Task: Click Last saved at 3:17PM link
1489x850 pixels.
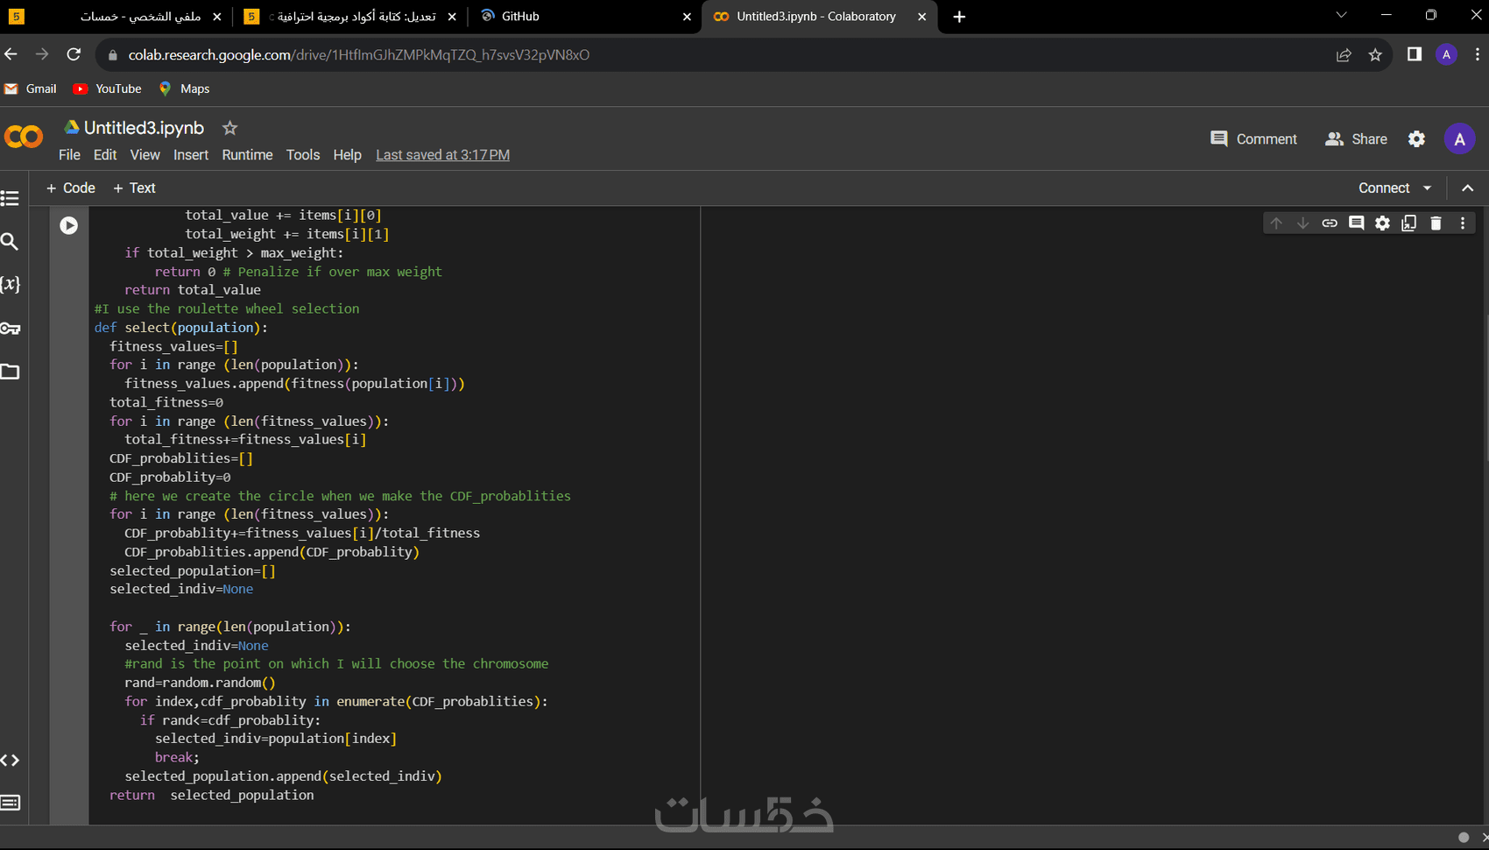Action: pos(441,155)
